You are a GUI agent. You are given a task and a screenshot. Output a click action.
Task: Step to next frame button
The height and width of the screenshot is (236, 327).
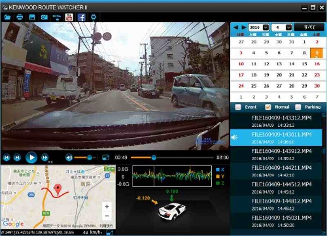coord(17,158)
